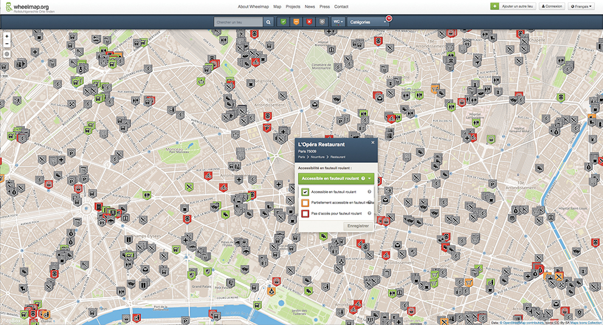Open the WC filter dropdown

coord(338,22)
